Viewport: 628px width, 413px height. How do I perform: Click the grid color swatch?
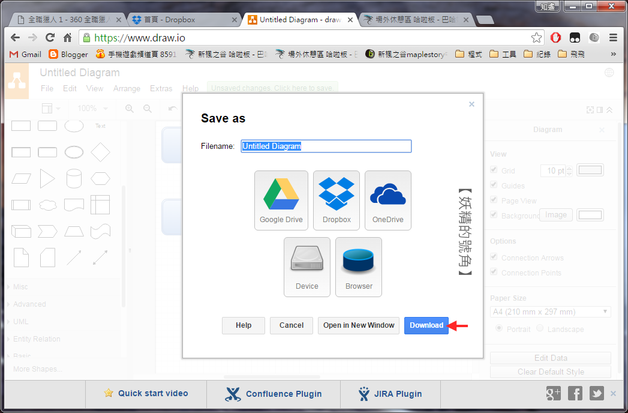point(590,170)
